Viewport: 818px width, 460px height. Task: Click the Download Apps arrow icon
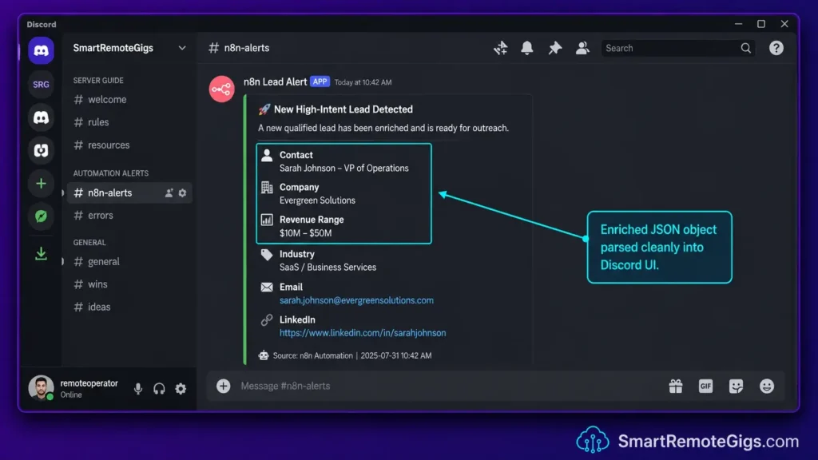(41, 254)
